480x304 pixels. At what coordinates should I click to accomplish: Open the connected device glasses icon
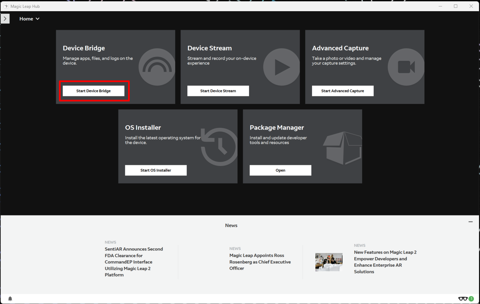point(463,299)
